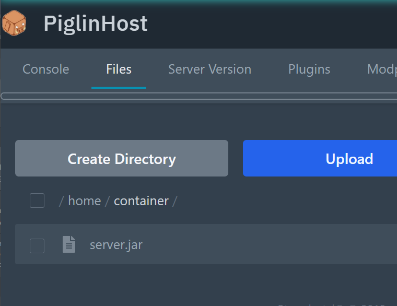
Task: Open the Console tab
Action: (x=46, y=69)
